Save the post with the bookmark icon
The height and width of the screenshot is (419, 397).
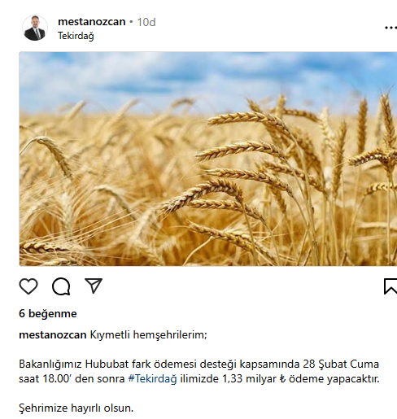coord(390,286)
